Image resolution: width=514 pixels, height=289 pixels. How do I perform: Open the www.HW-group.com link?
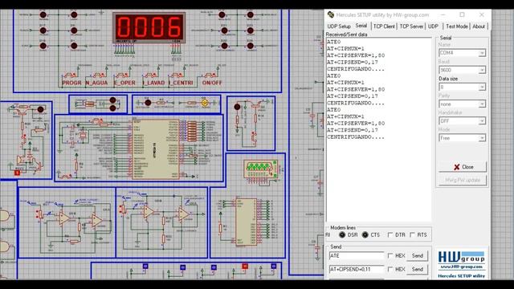[x=461, y=267]
